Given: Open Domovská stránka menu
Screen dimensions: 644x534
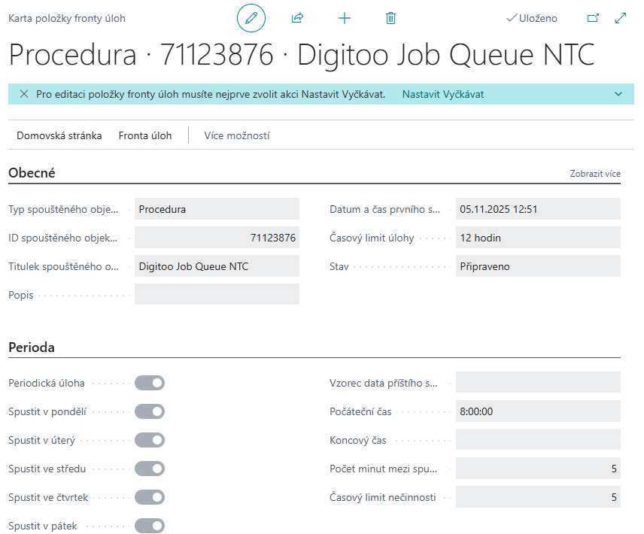Looking at the screenshot, I should 59,136.
